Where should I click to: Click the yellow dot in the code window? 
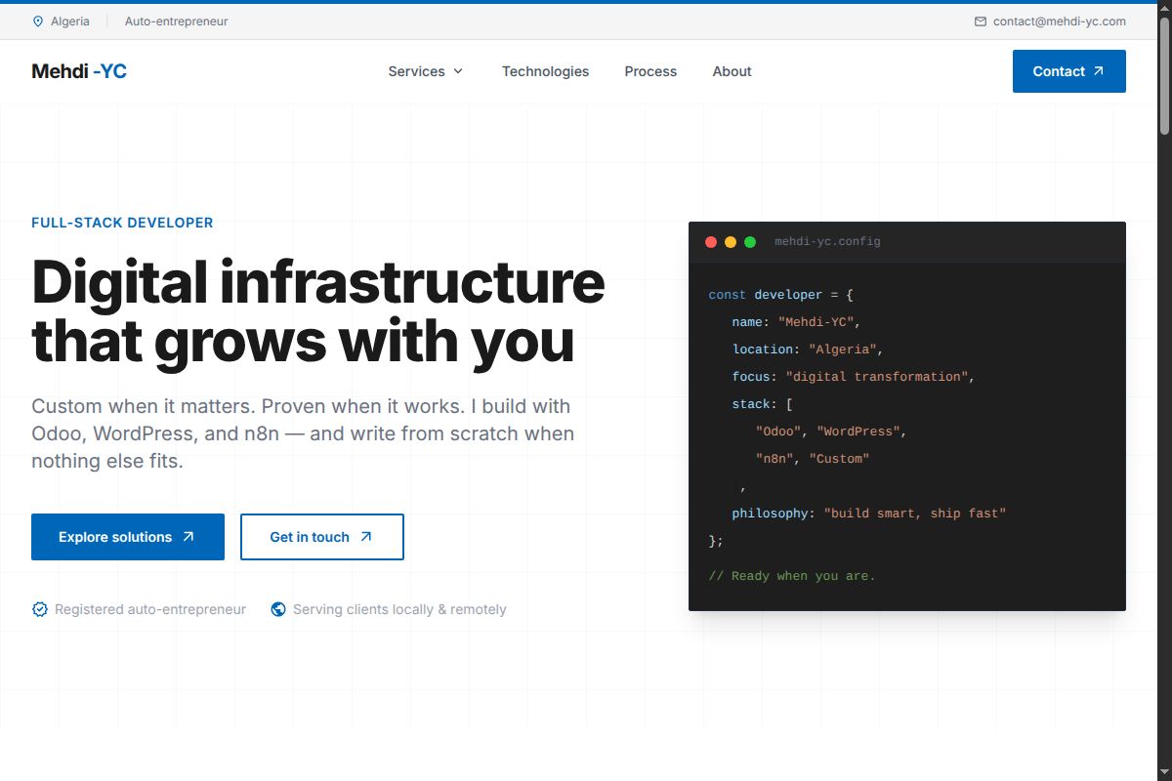pos(731,242)
